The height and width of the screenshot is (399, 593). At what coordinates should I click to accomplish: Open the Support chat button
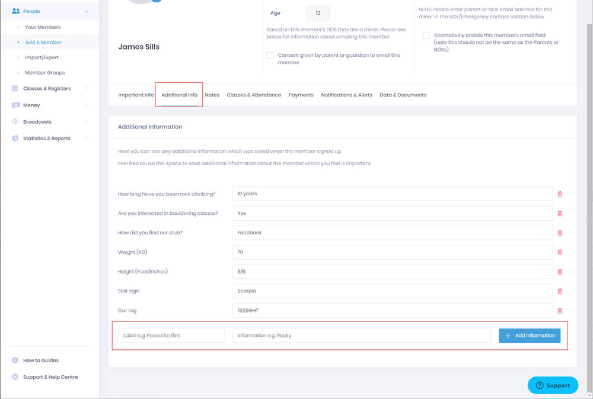(553, 385)
